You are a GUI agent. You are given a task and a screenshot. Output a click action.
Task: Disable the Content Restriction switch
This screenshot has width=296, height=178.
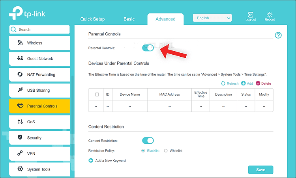(148, 141)
